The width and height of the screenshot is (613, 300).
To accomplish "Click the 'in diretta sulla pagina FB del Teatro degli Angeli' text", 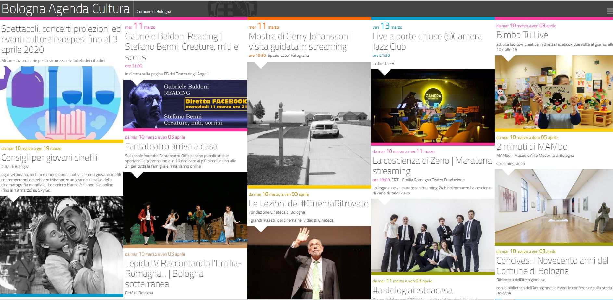I will click(x=167, y=74).
